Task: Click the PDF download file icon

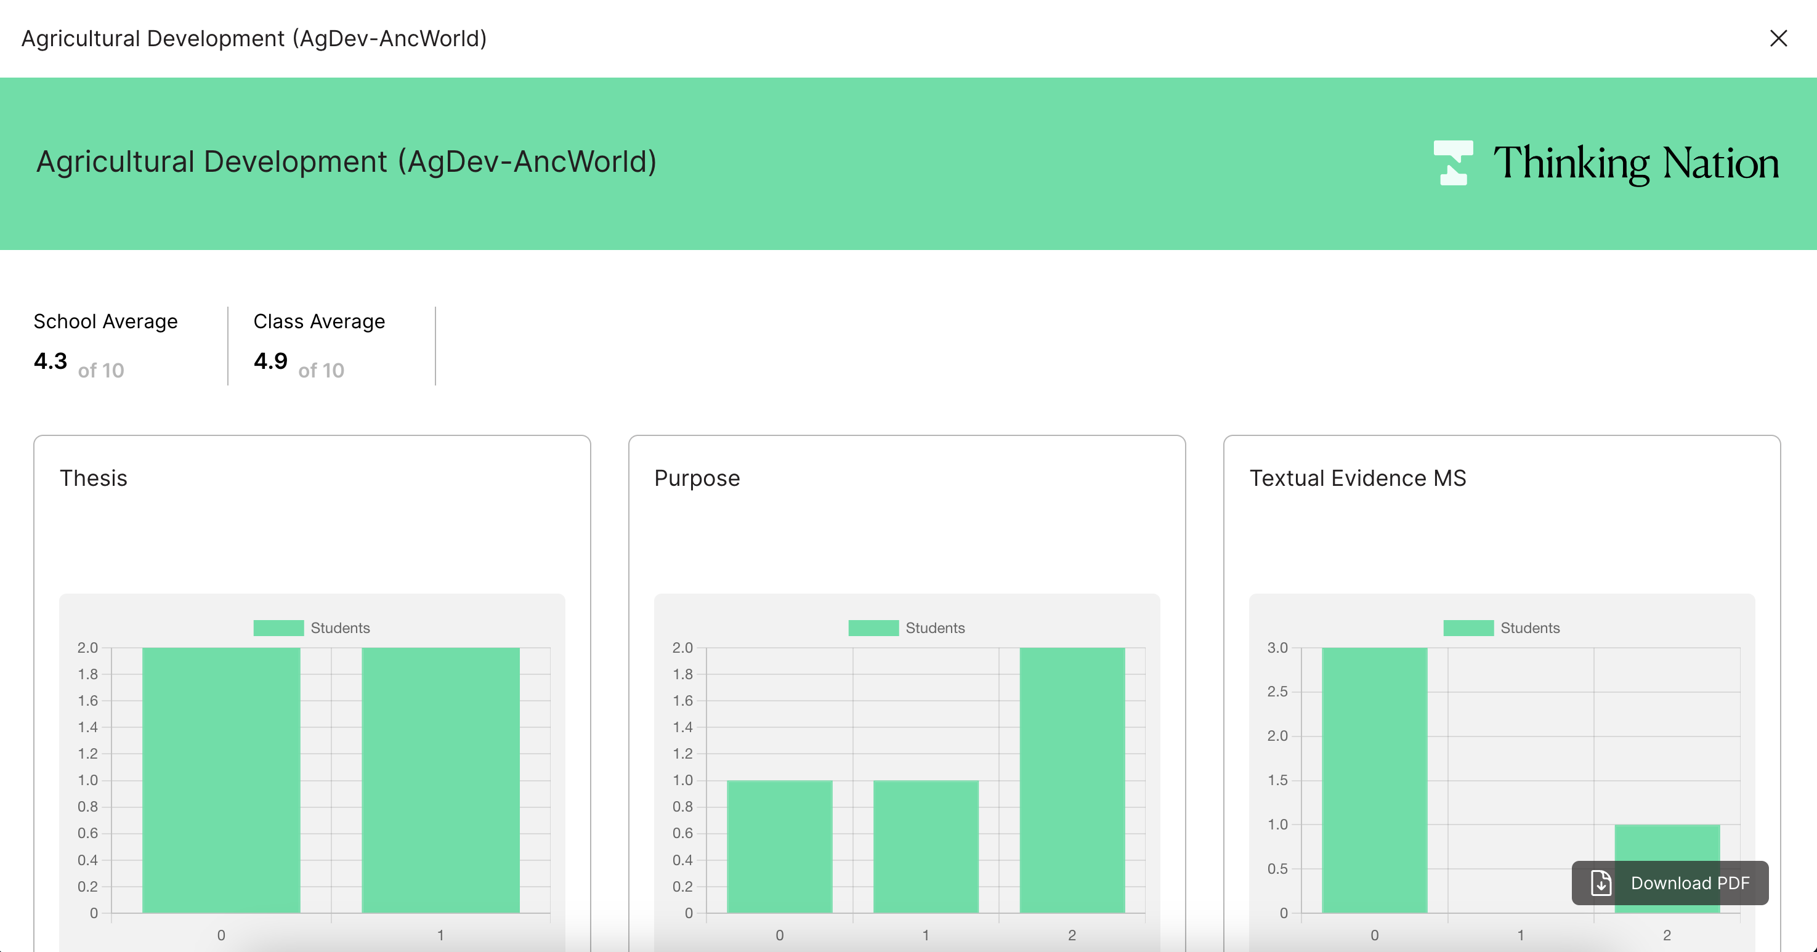Action: pos(1601,883)
